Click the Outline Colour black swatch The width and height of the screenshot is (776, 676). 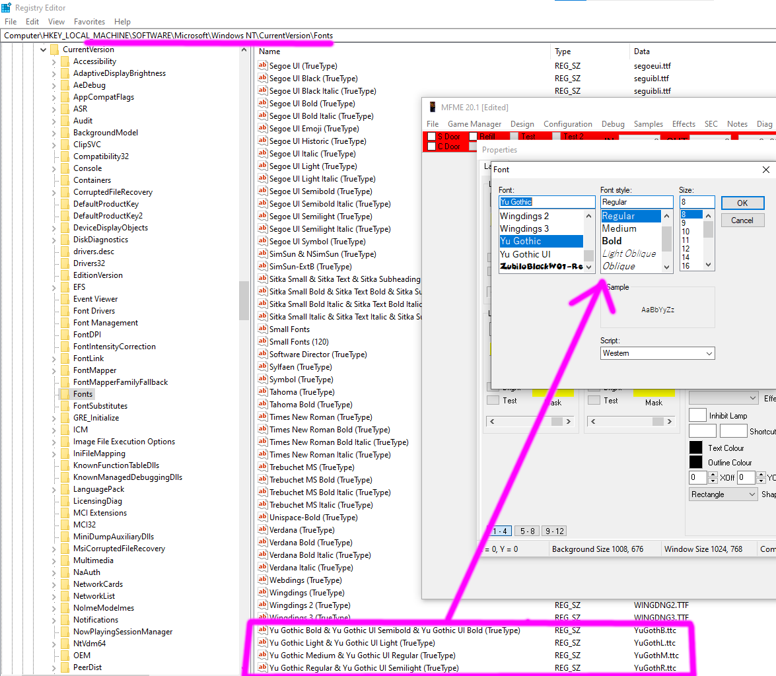click(x=696, y=462)
